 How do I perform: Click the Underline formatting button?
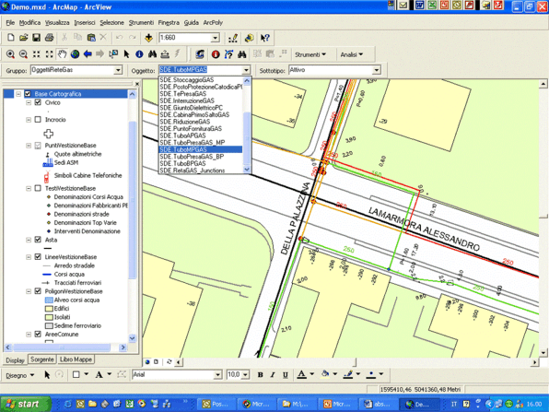[286, 375]
